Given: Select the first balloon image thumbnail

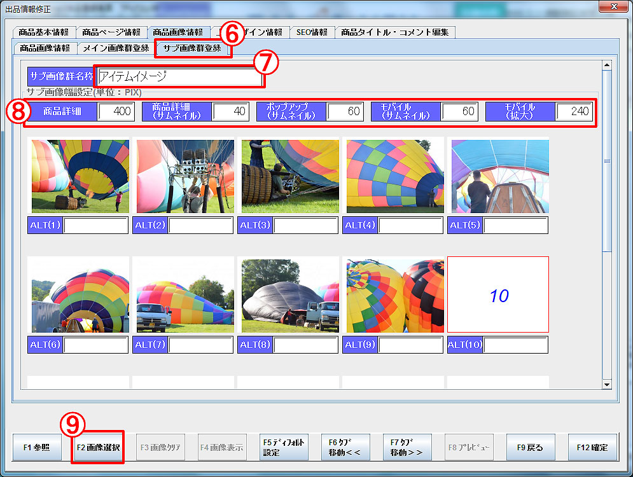Looking at the screenshot, I should click(79, 176).
